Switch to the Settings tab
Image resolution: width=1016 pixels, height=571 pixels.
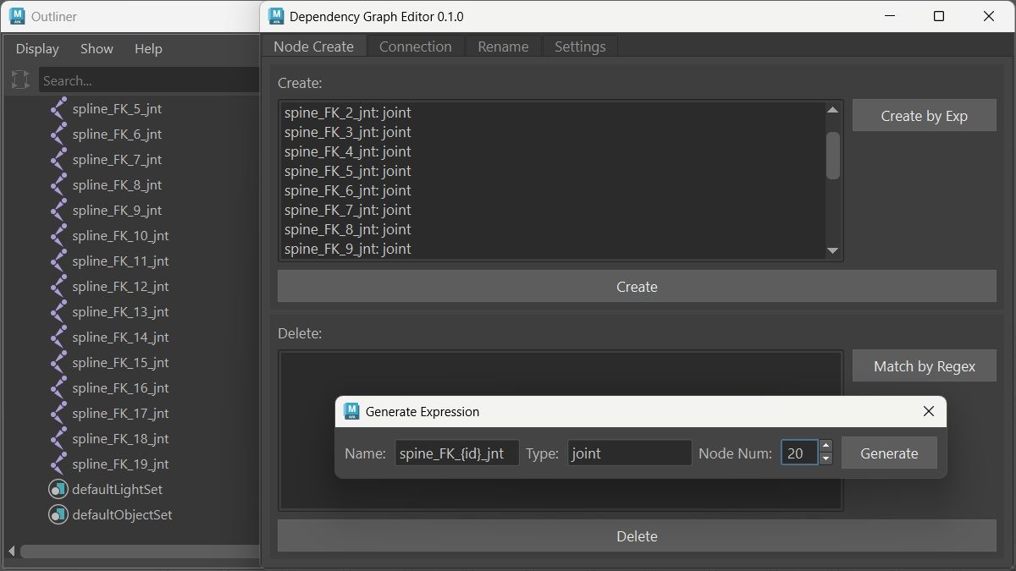click(580, 47)
